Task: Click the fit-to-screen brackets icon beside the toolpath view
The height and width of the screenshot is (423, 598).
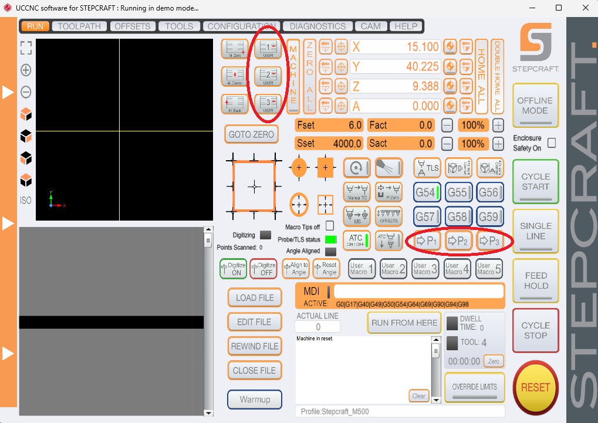Action: tap(26, 48)
